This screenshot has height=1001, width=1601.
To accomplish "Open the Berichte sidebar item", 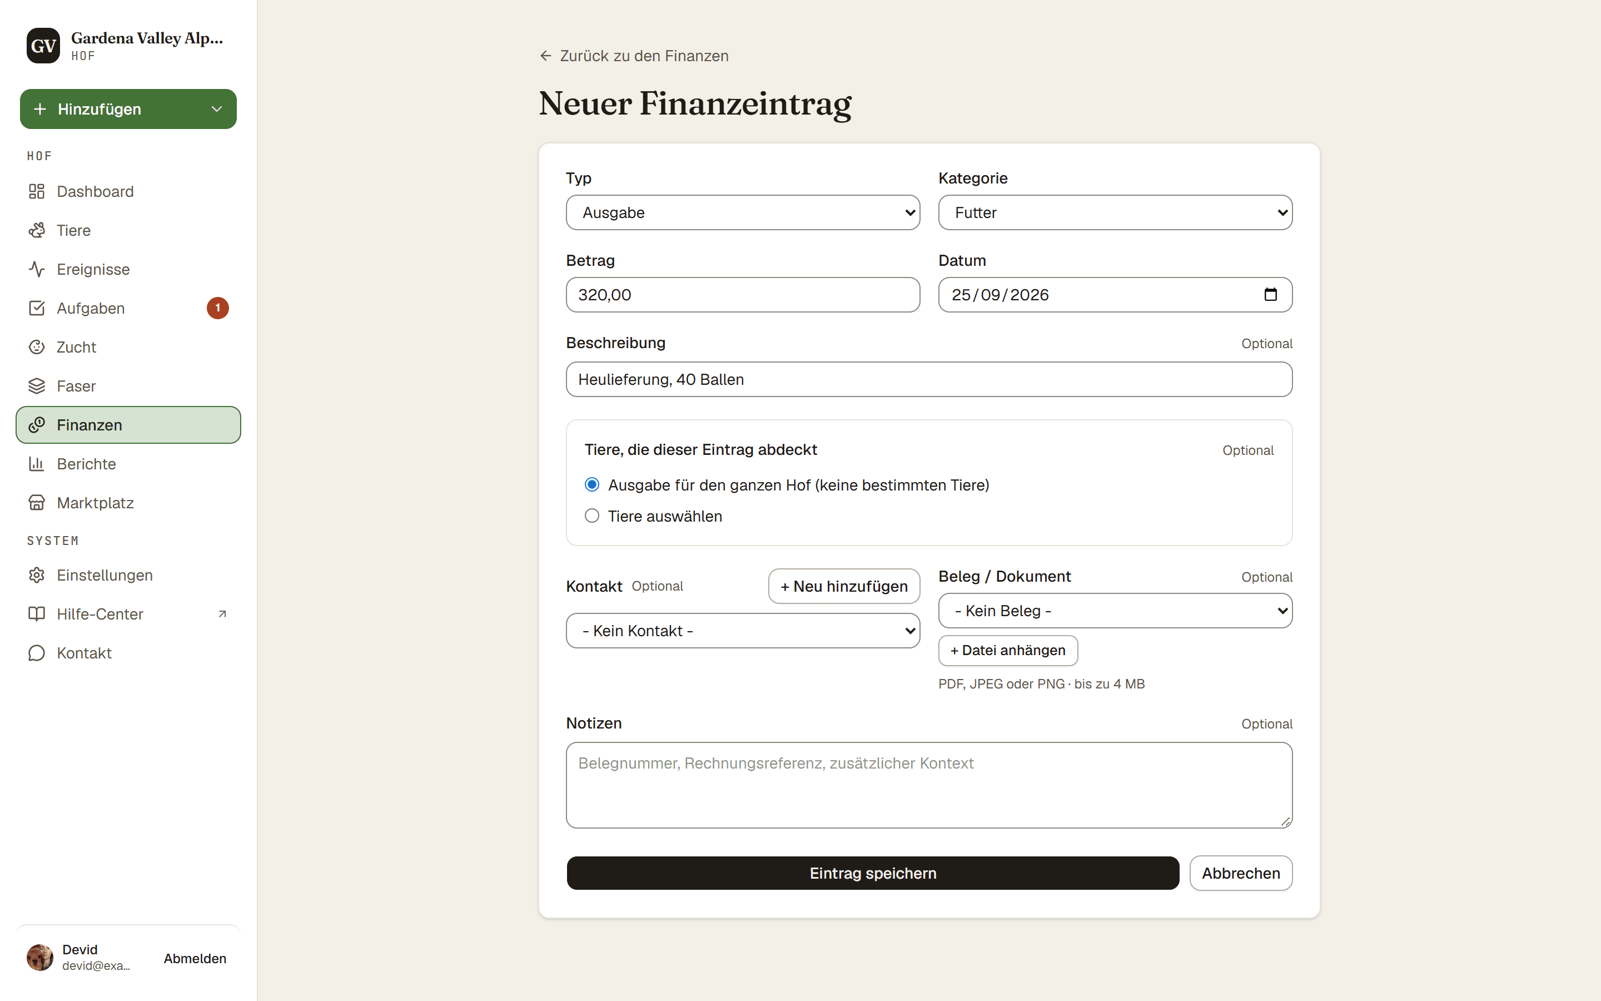I will pos(128,464).
